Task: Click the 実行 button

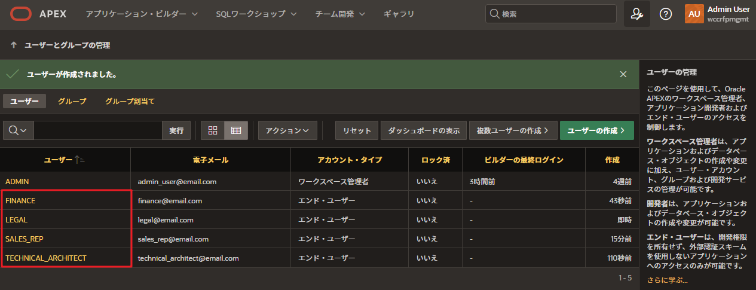Action: pyautogui.click(x=176, y=130)
